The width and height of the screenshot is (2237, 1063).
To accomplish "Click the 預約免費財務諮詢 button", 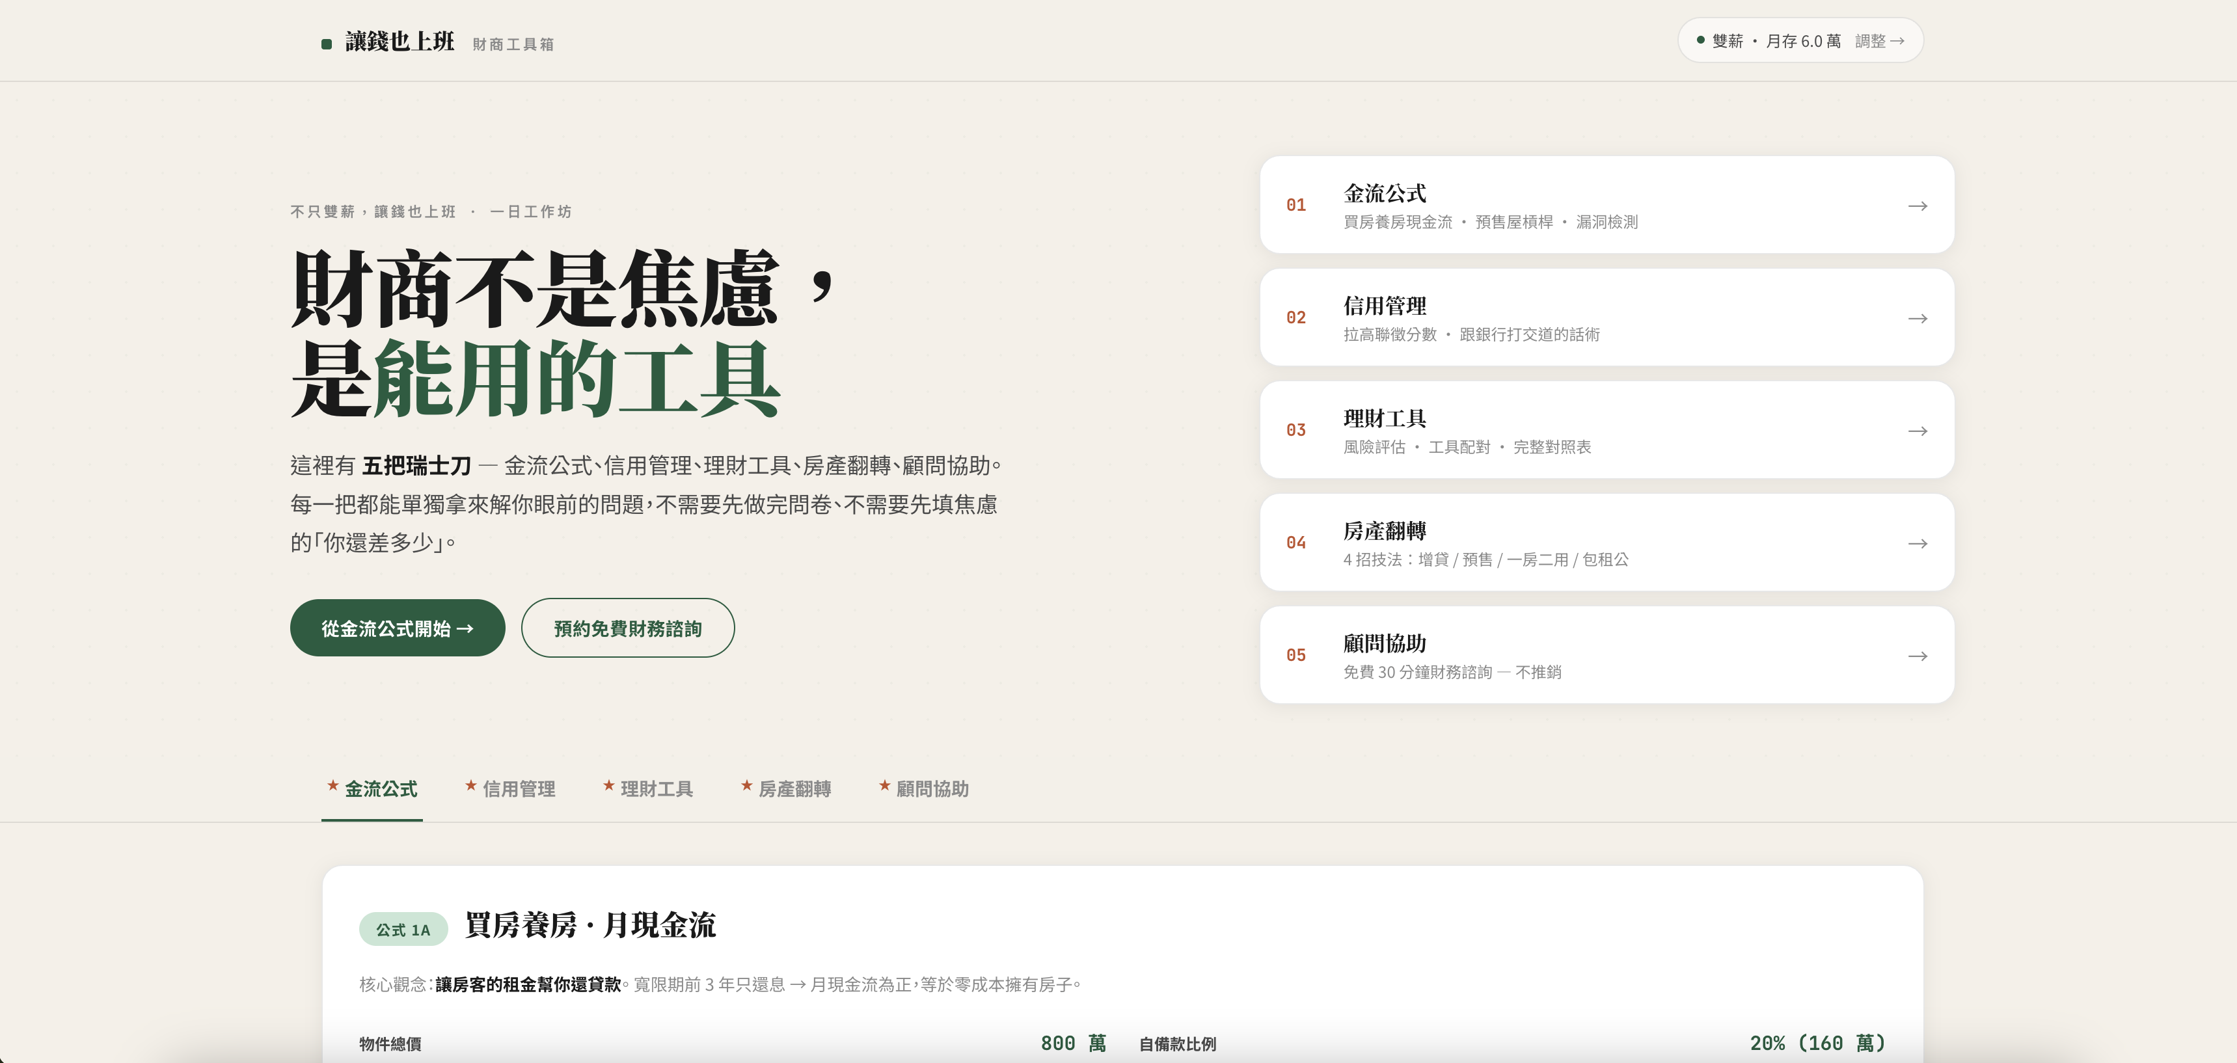I will coord(628,628).
